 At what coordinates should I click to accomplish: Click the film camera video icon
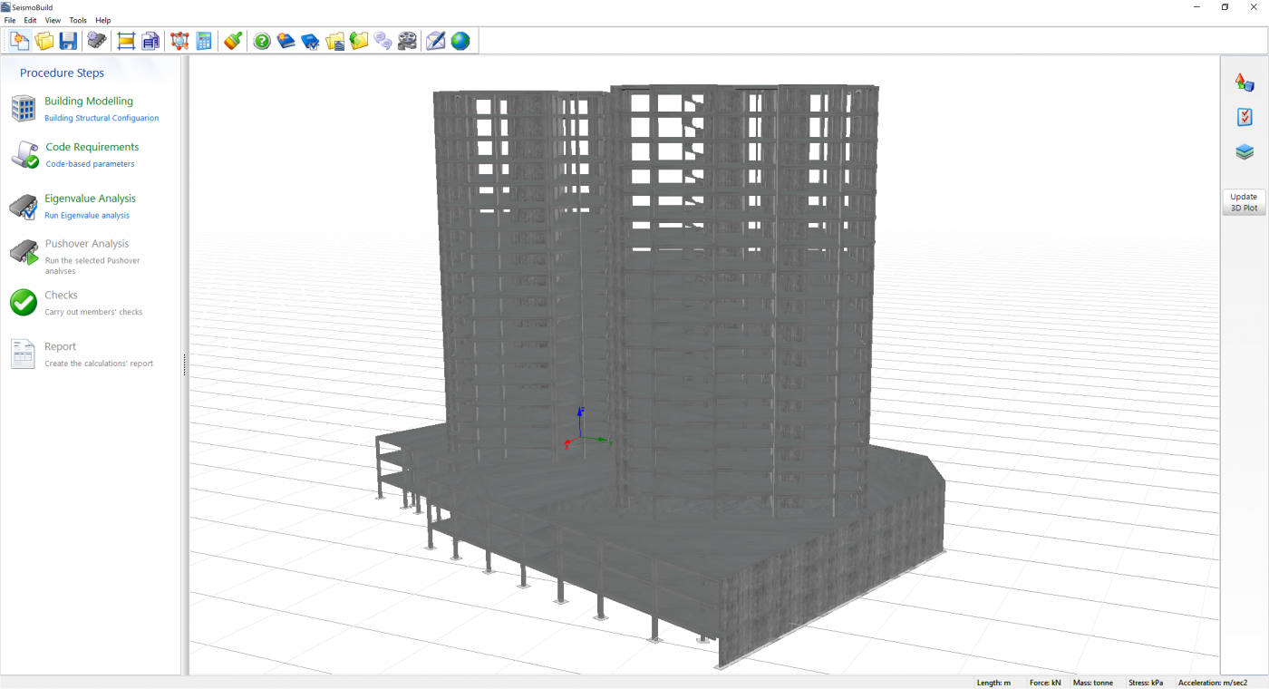tap(407, 41)
